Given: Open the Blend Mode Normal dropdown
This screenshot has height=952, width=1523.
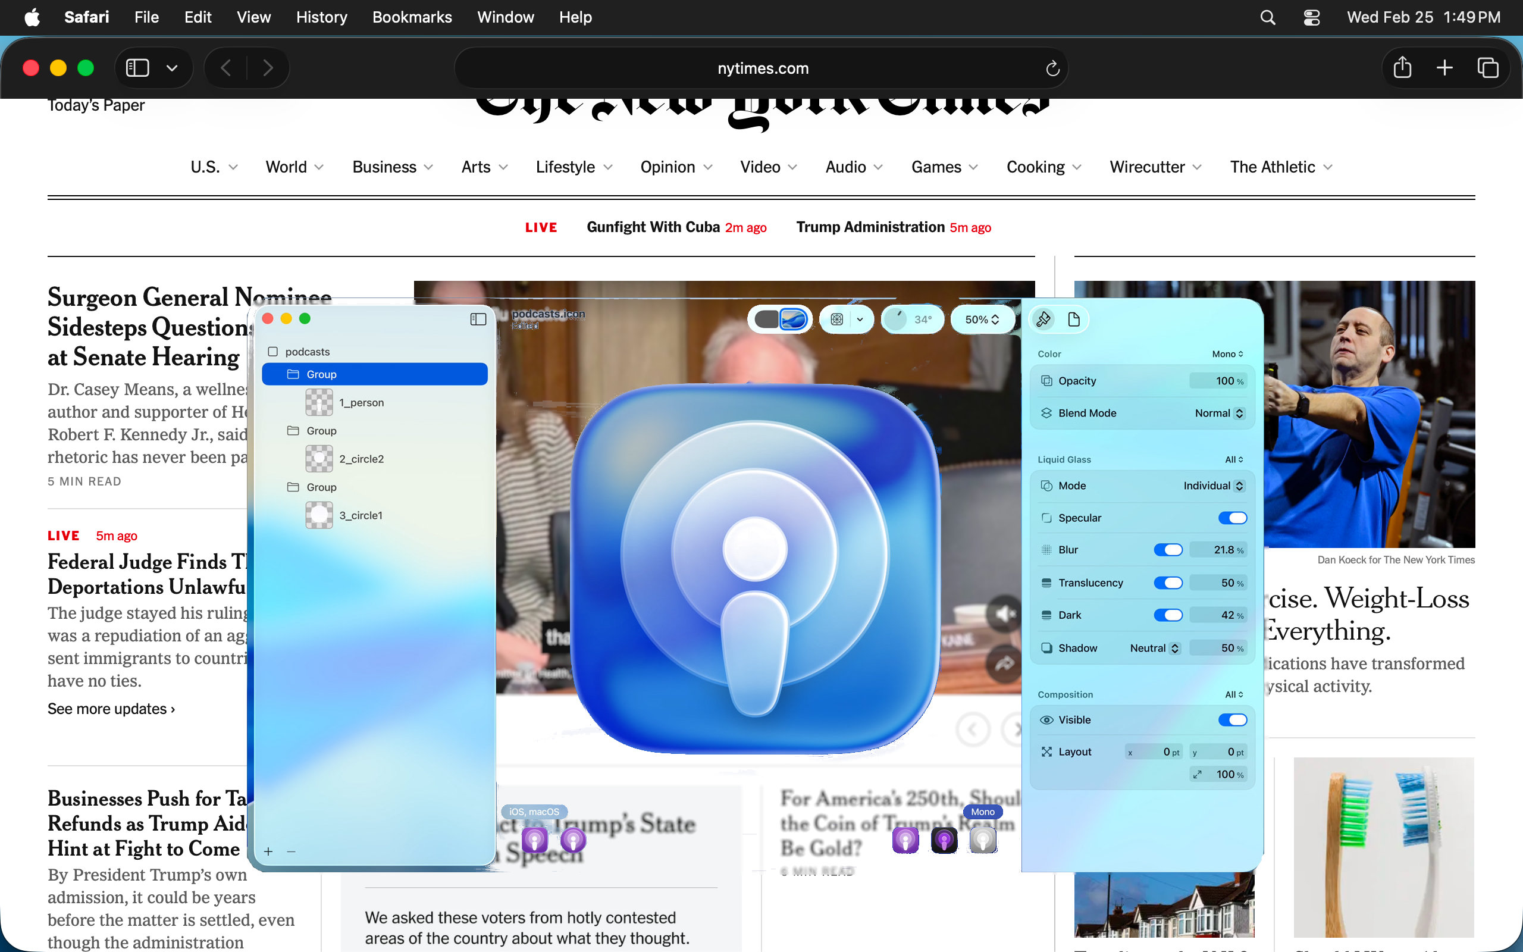Looking at the screenshot, I should click(x=1219, y=413).
